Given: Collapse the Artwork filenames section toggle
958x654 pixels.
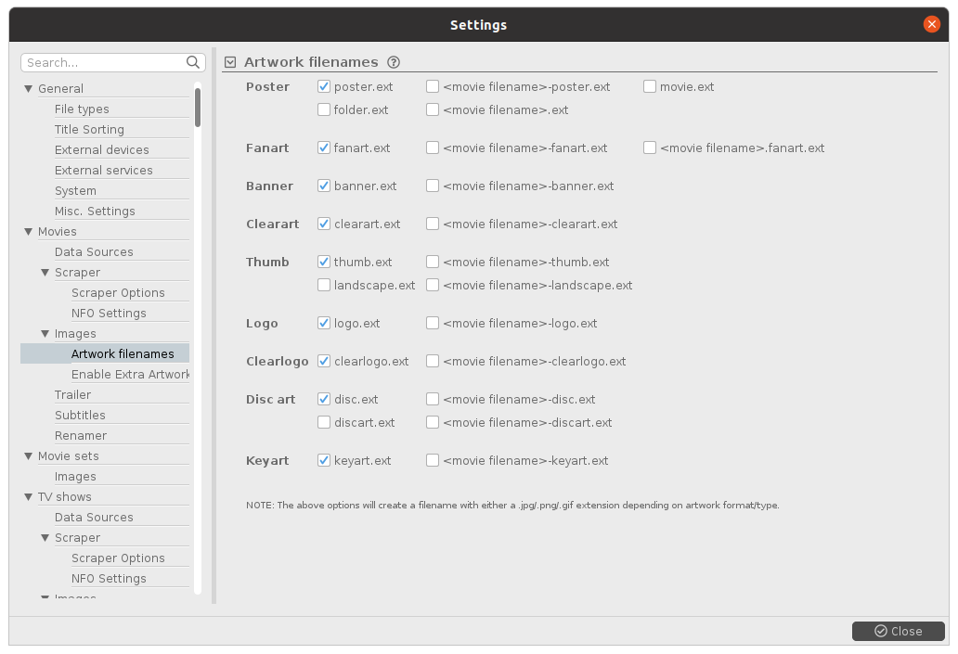Looking at the screenshot, I should [230, 62].
